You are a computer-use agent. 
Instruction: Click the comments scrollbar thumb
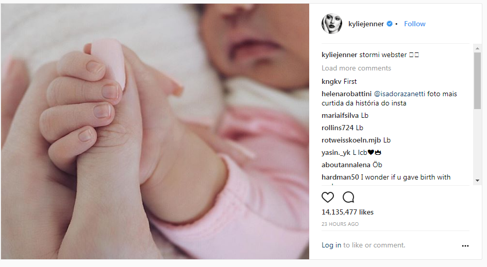(x=477, y=81)
